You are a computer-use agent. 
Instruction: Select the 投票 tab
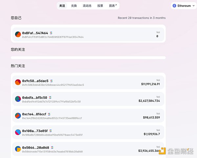pos(100,6)
